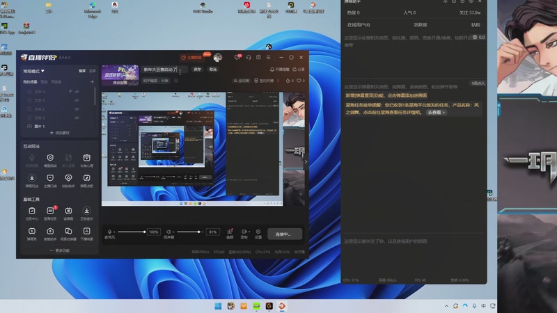The height and width of the screenshot is (313, 557).
Task: Click 去查看 link in assistant window
Action: [436, 113]
